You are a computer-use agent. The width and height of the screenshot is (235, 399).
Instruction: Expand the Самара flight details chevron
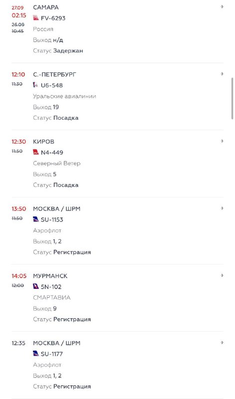222,7
